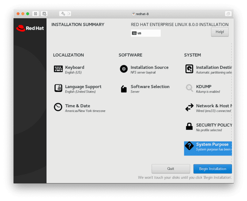Viewport: 247px width, 201px height.
Task: Click 'Server' under Software Selection
Action: (135, 92)
